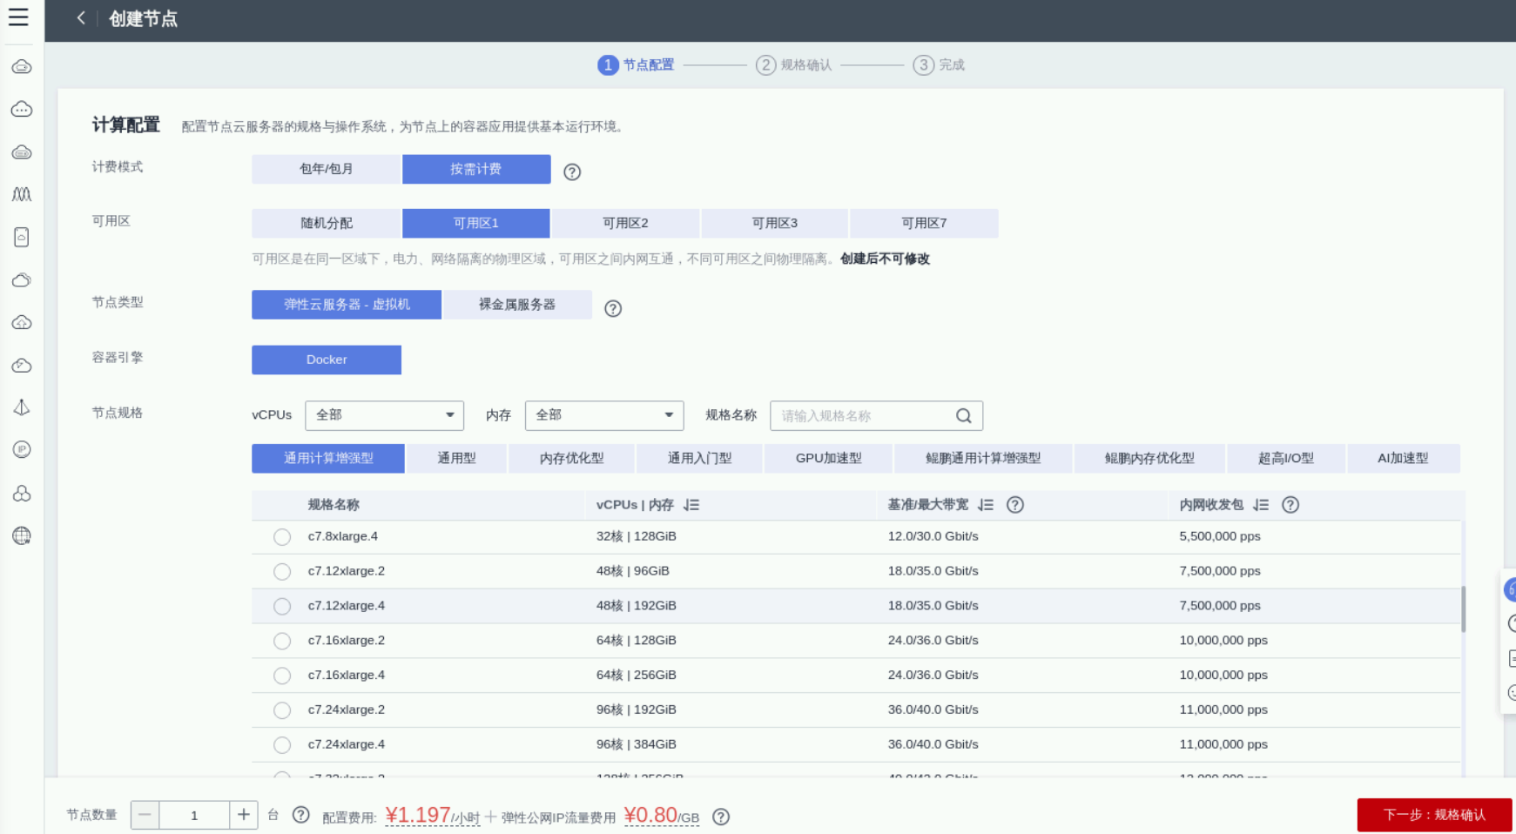Open the blue headset support icon

(1510, 589)
